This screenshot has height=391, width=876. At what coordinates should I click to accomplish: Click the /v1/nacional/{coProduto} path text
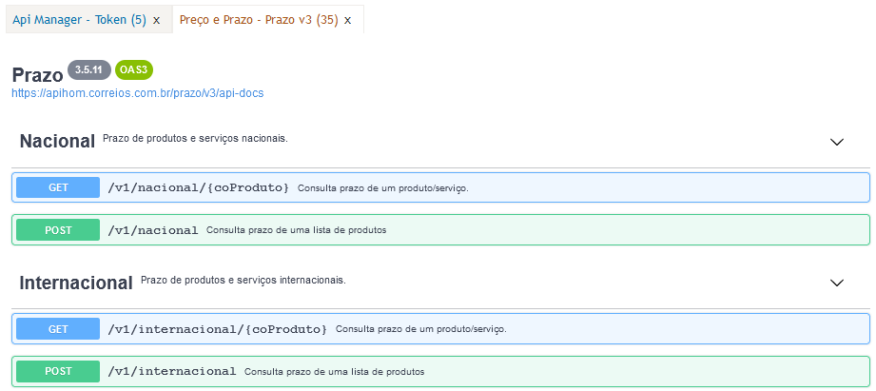199,187
